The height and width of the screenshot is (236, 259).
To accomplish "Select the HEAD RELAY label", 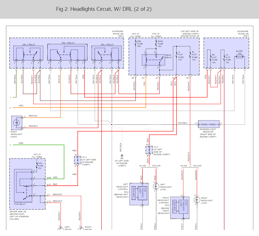I will (x=169, y=56).
